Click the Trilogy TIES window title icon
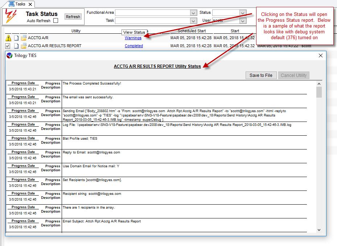Image resolution: width=337 pixels, height=246 pixels. 9,56
